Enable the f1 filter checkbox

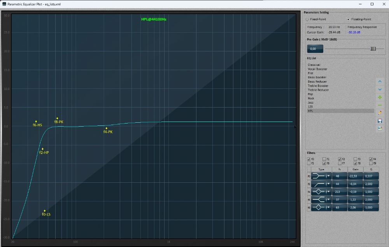(x=324, y=159)
